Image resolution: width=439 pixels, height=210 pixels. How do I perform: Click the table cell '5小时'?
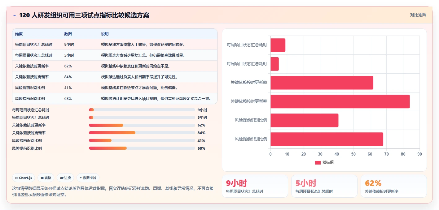point(69,55)
